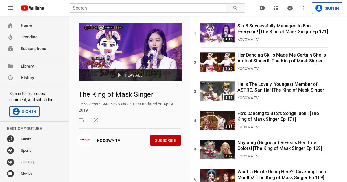Screen dimensions: 347x182
Task: Click the search magnifier button
Action: point(235,8)
